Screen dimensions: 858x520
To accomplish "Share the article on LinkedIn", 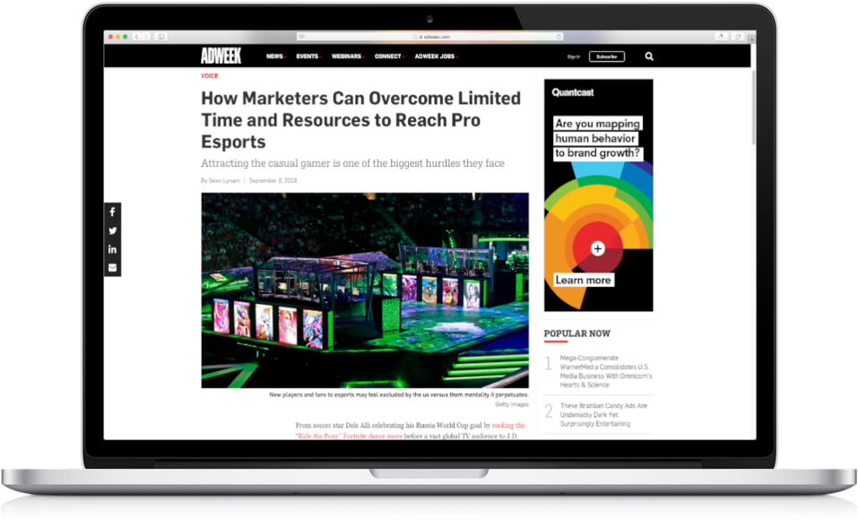I will (112, 249).
